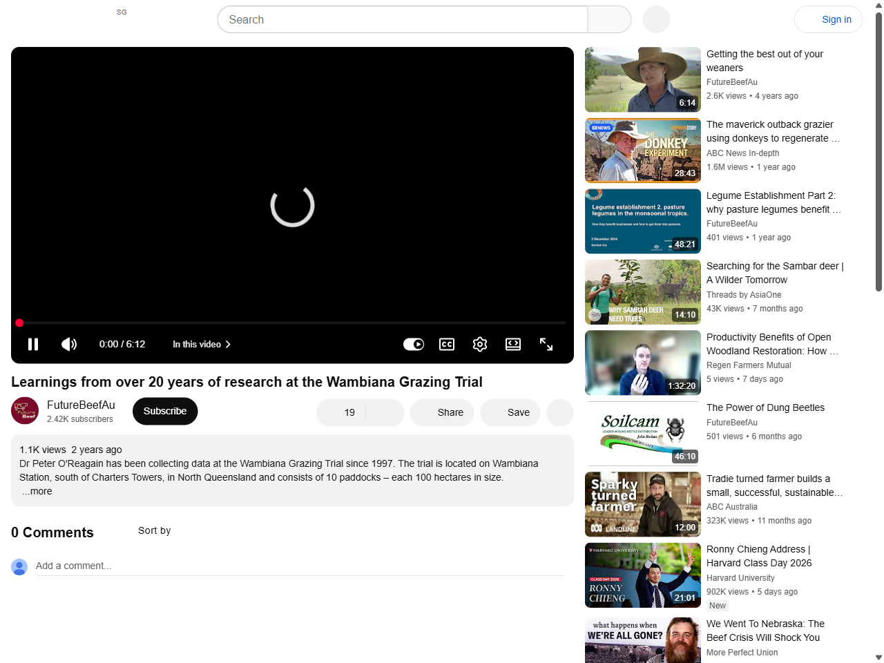Pause the video playback
This screenshot has height=663, width=884.
click(x=33, y=344)
